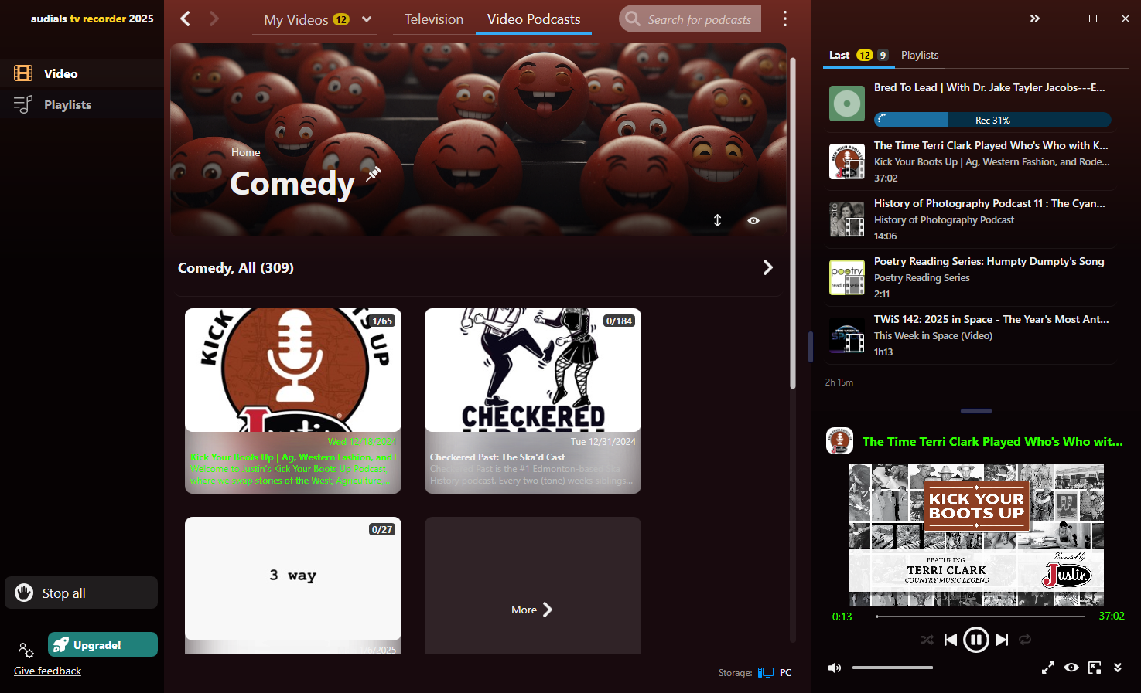Open the Playlists tab in right panel
The height and width of the screenshot is (693, 1141).
[920, 55]
